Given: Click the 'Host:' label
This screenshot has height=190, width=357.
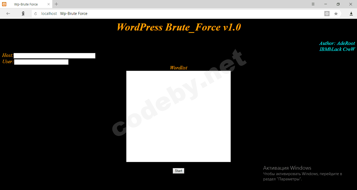Looking at the screenshot, I should pos(8,55).
